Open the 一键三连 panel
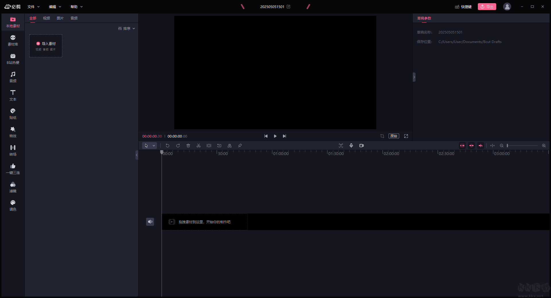 pyautogui.click(x=13, y=169)
